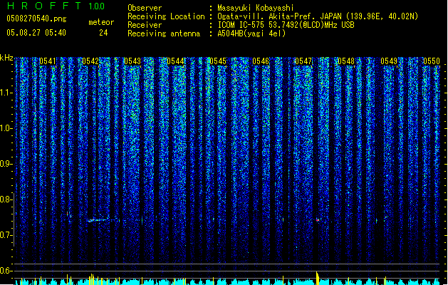Click the version number 1.0.0
Image resolution: width=448 pixels, height=285 pixels.
click(96, 6)
